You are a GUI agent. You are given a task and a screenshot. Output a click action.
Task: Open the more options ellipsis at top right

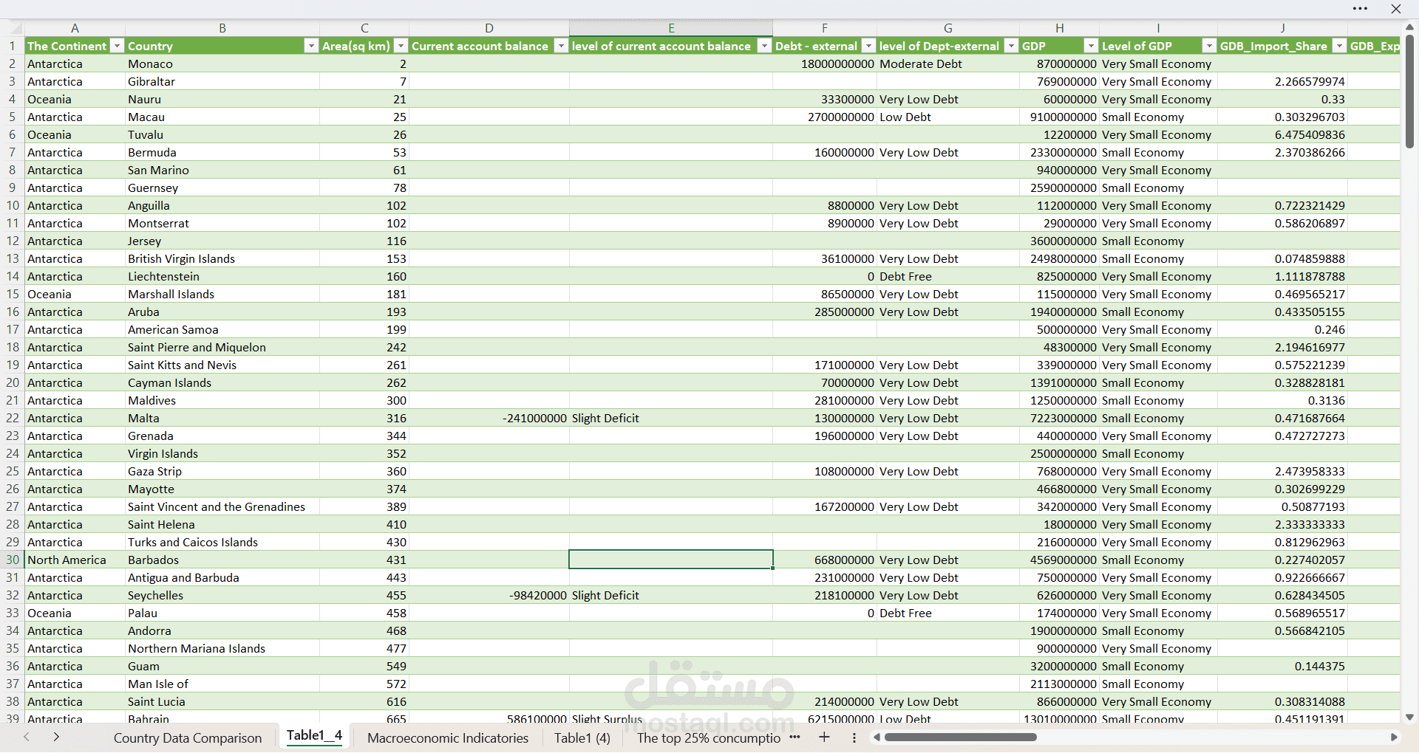click(1360, 9)
